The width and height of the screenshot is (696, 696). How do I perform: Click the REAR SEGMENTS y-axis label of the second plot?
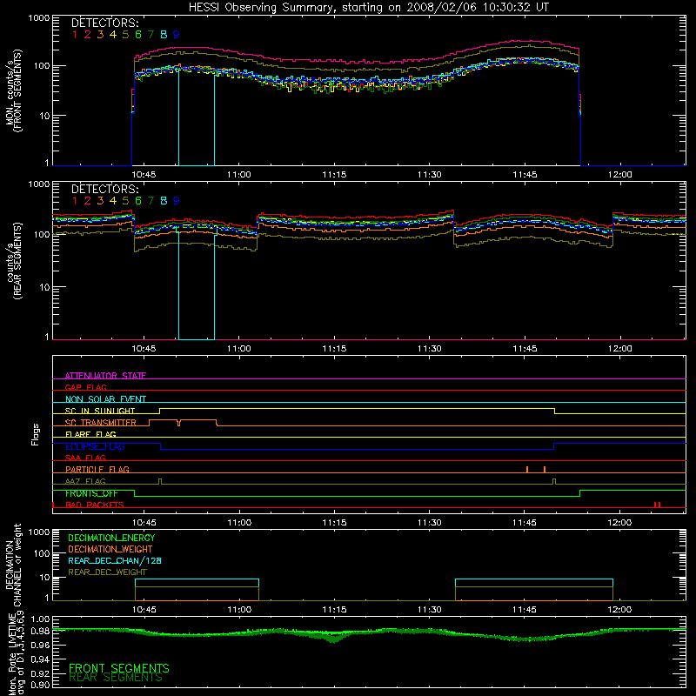[x=19, y=261]
